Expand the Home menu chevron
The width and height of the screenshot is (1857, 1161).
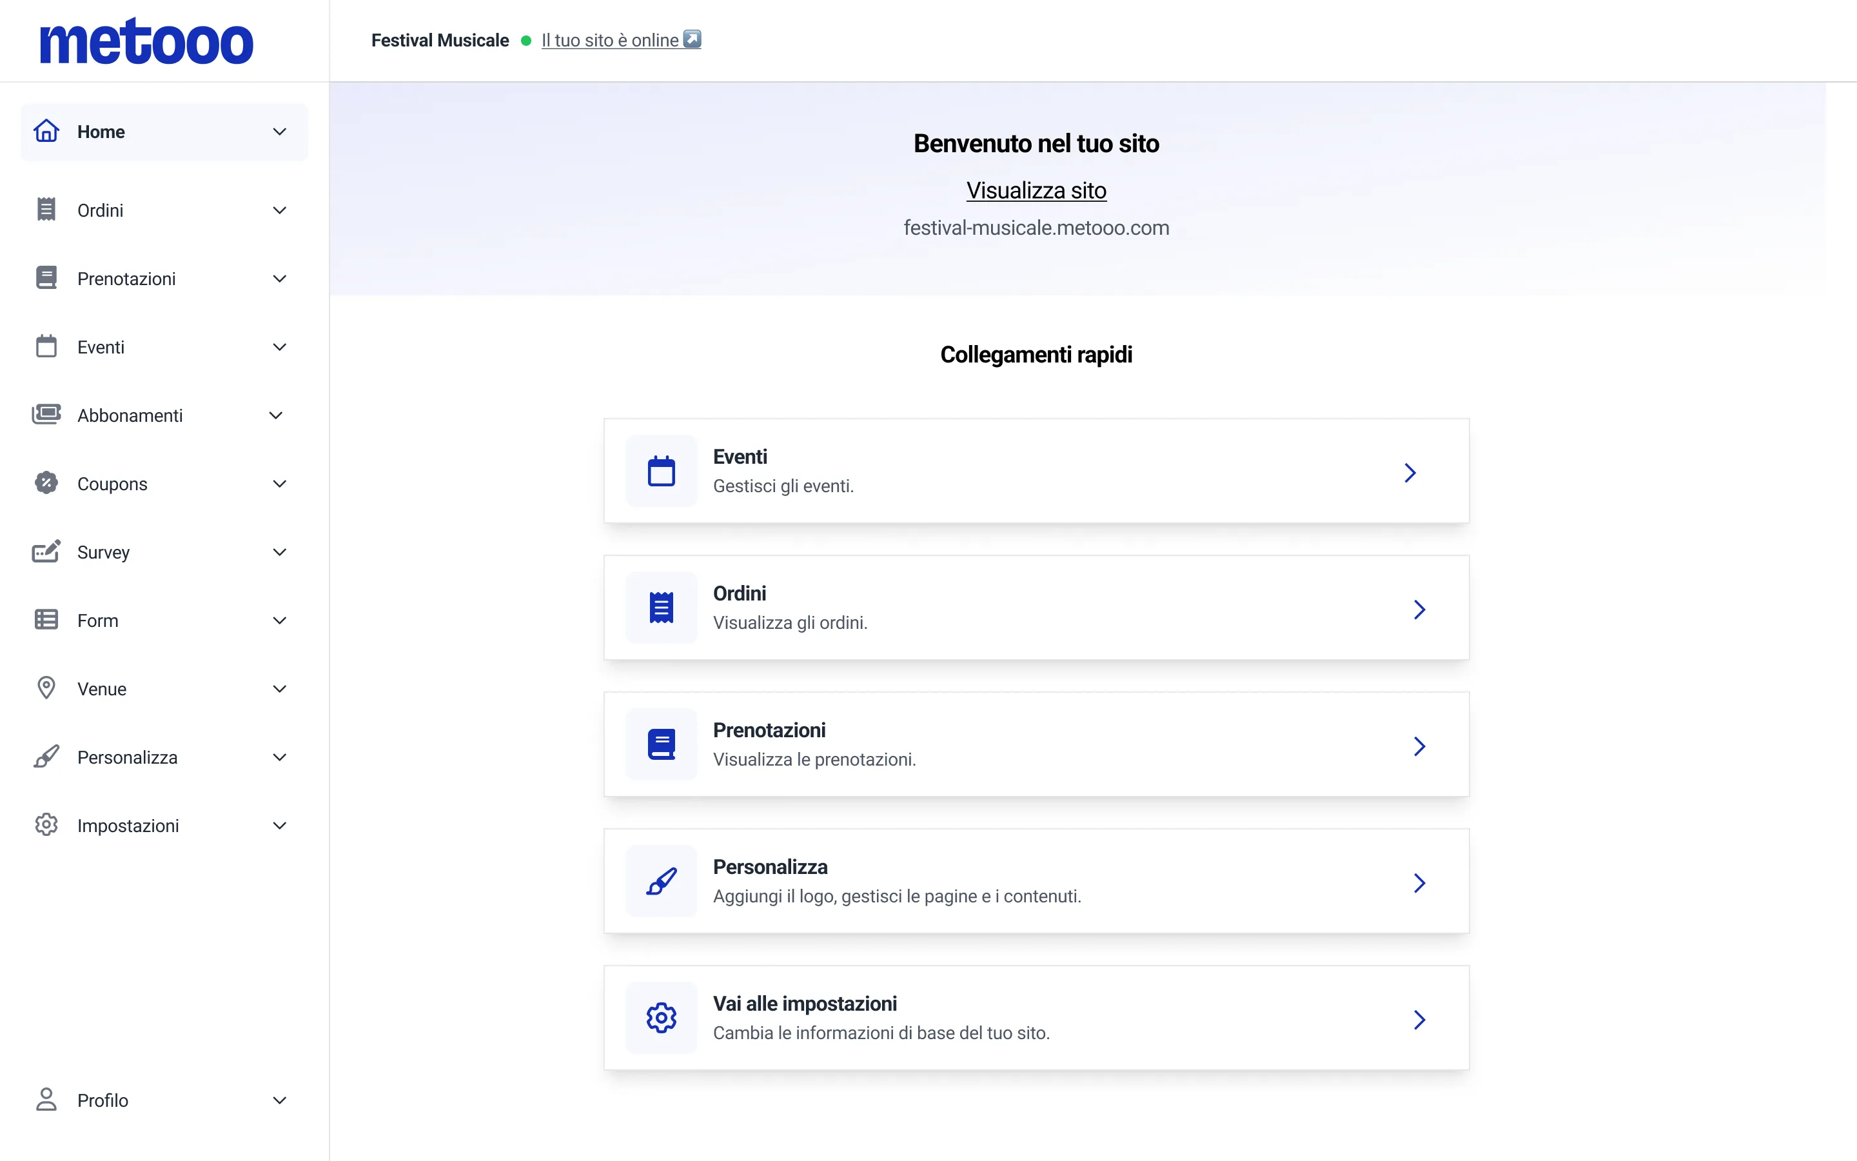click(x=280, y=132)
